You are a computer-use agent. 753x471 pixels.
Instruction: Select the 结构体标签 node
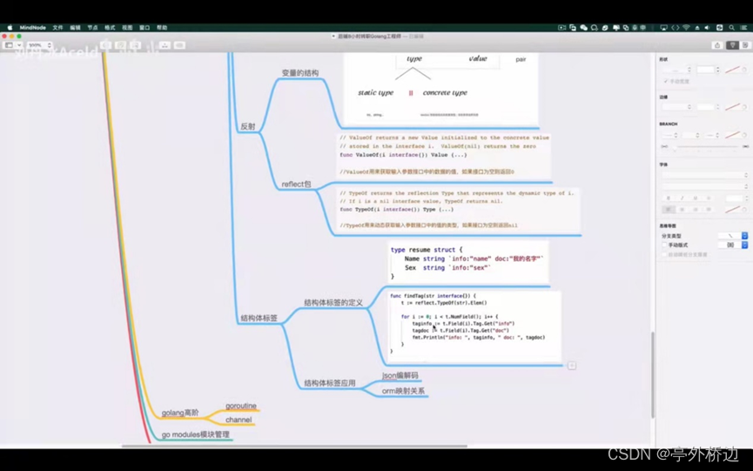(x=259, y=319)
